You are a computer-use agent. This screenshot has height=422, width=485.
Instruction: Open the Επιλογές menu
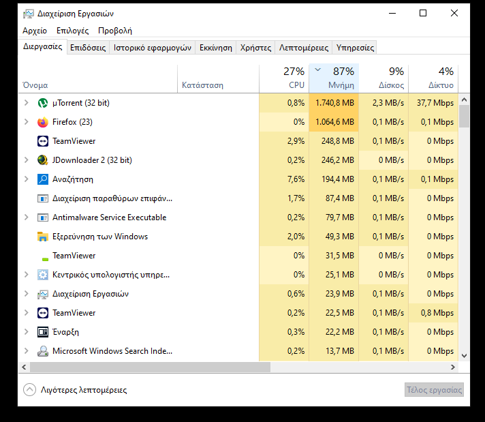[72, 31]
